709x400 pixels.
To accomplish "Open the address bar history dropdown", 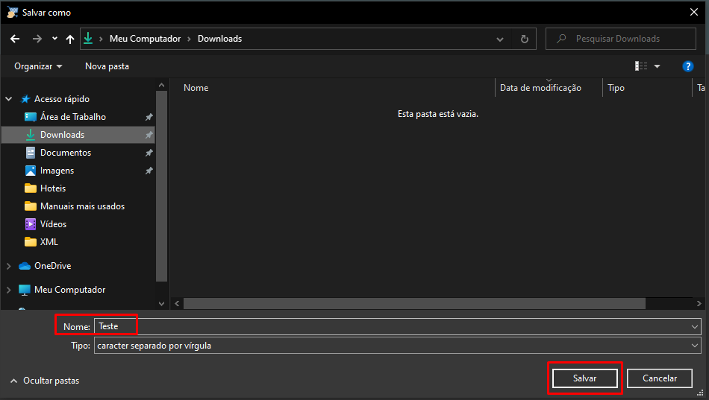I will [500, 39].
